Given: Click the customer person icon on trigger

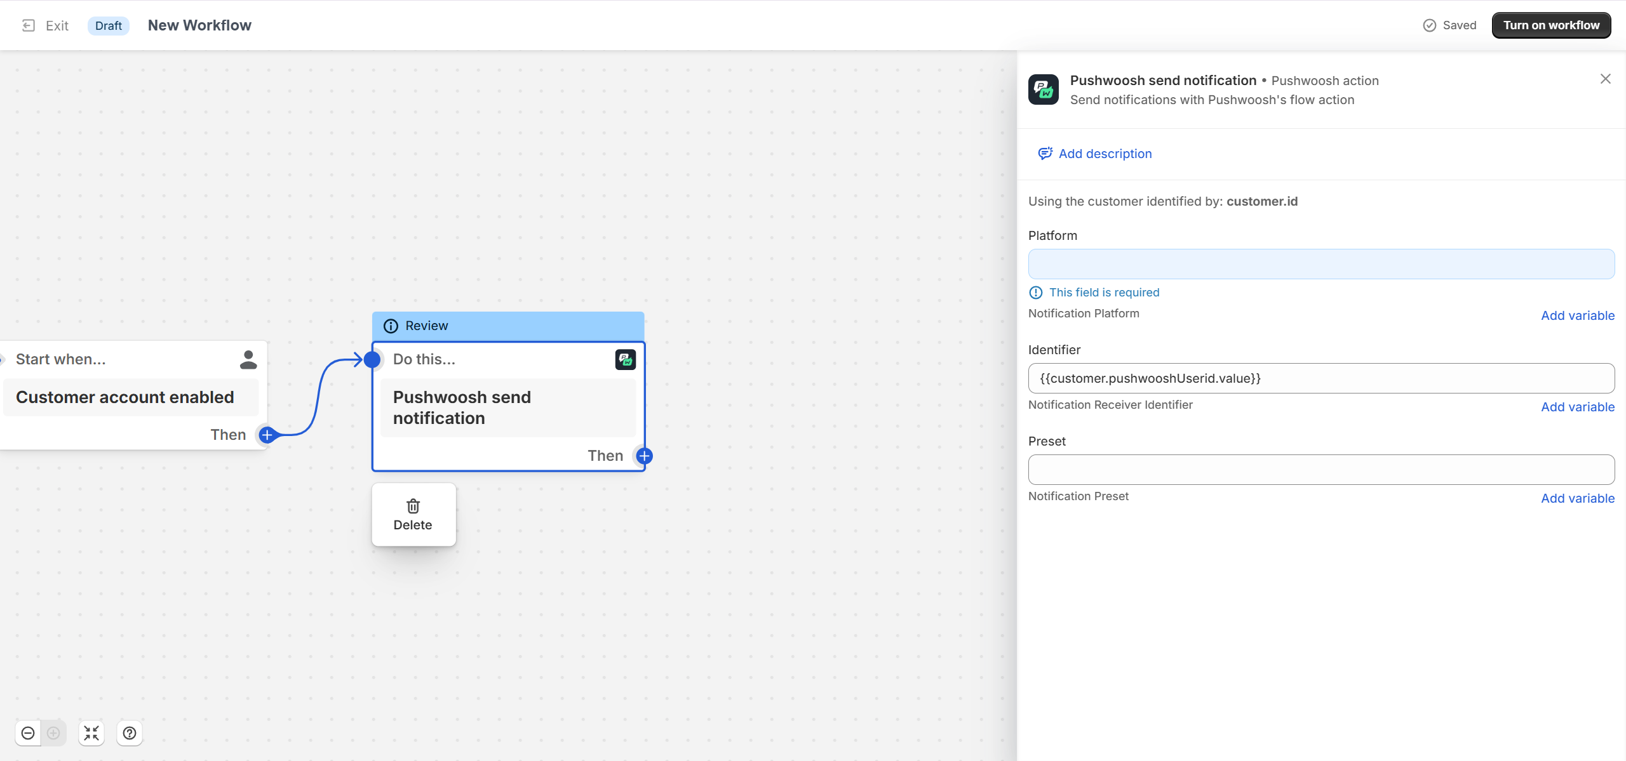Looking at the screenshot, I should pos(248,359).
